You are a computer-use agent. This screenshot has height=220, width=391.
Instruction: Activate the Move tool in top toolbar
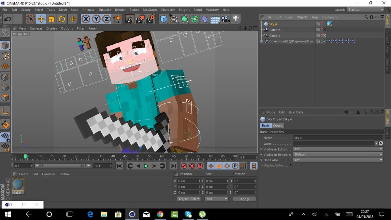(41, 19)
